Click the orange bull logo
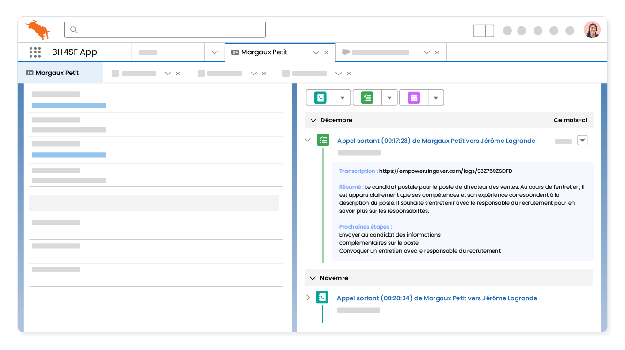The height and width of the screenshot is (350, 625). pyautogui.click(x=38, y=30)
